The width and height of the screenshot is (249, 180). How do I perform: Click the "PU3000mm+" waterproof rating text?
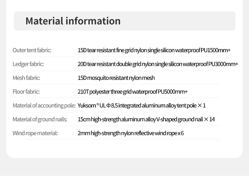(x=223, y=64)
